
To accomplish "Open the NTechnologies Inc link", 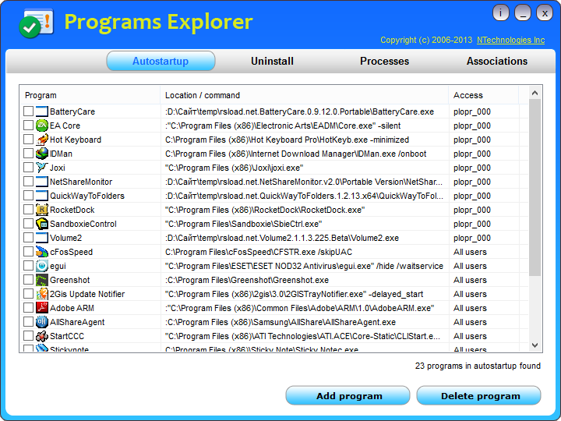I will (510, 40).
